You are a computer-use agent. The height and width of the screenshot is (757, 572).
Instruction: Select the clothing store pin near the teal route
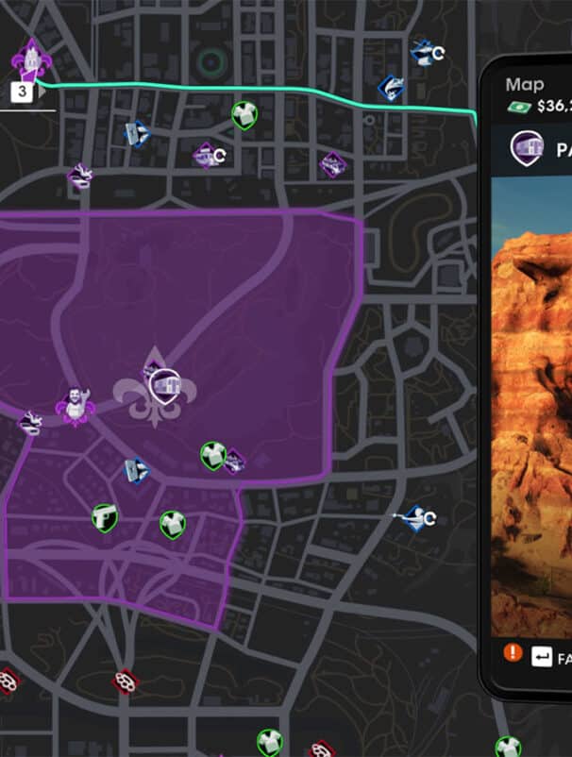coord(244,116)
